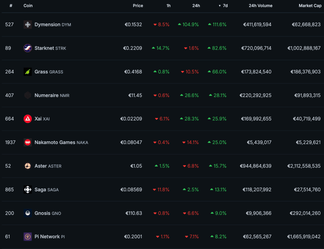The width and height of the screenshot is (324, 249).
Task: Click the Aster coin logo icon
Action: (x=28, y=166)
